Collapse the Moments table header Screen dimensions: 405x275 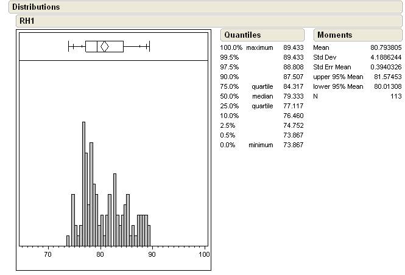point(334,35)
